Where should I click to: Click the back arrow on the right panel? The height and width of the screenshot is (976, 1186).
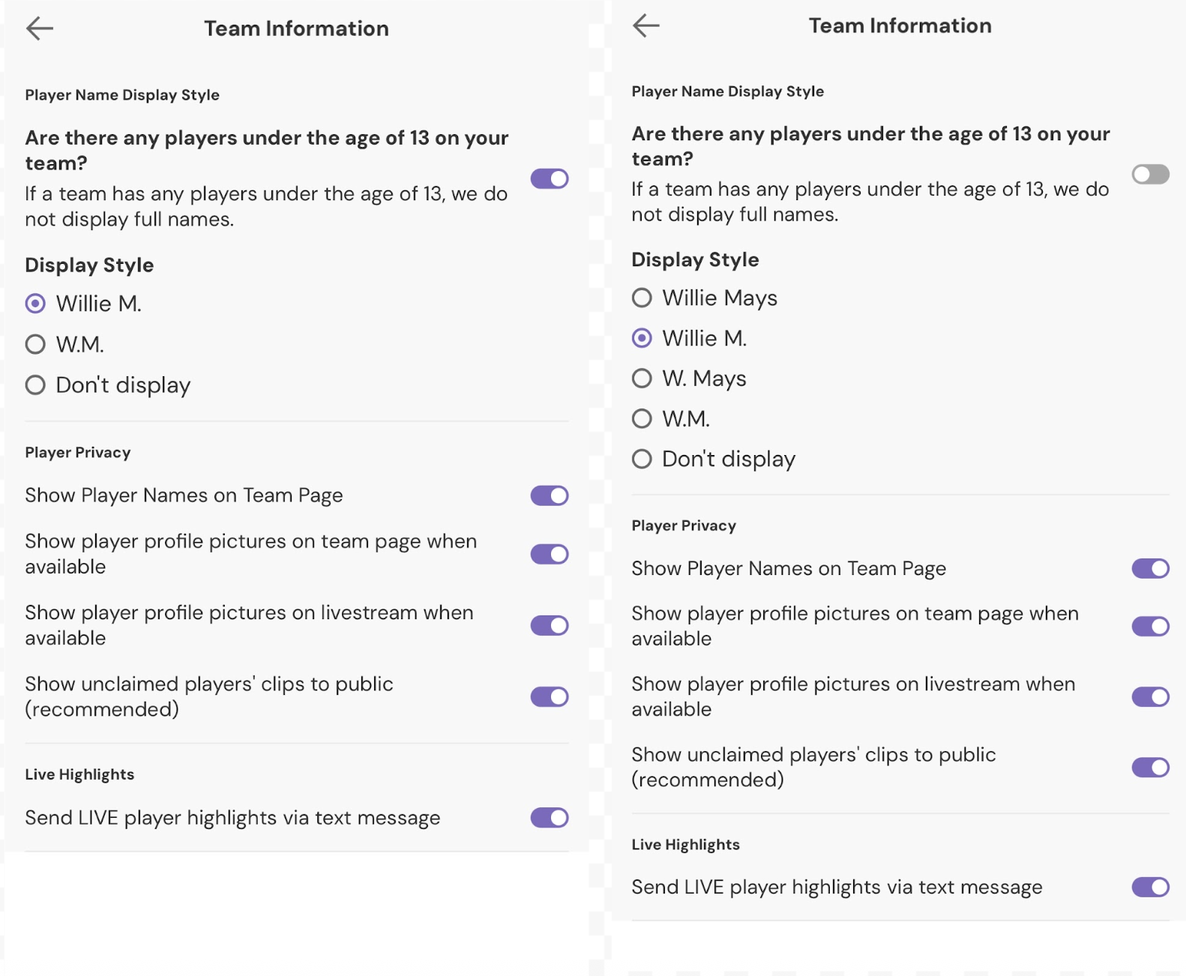click(x=645, y=25)
